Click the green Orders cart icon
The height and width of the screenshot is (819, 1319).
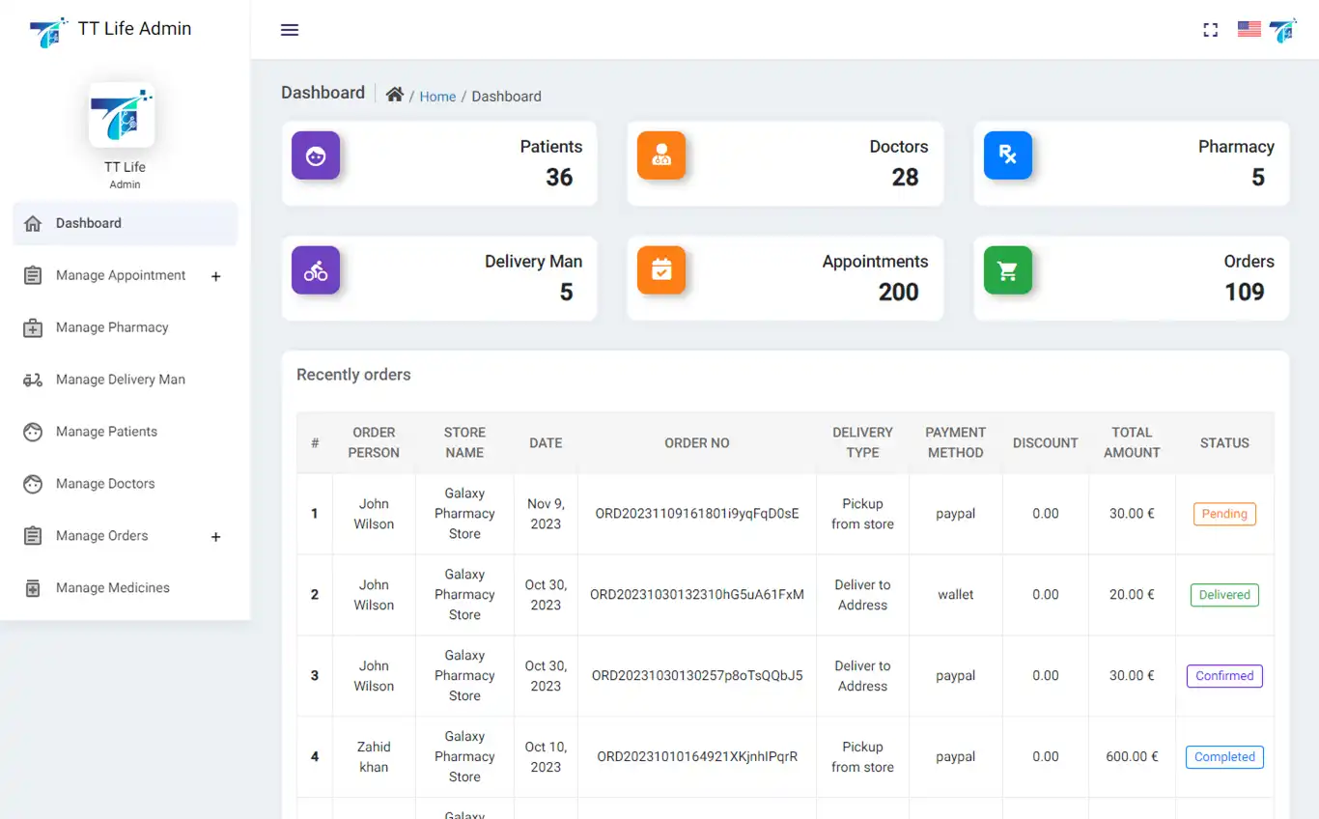point(1007,270)
